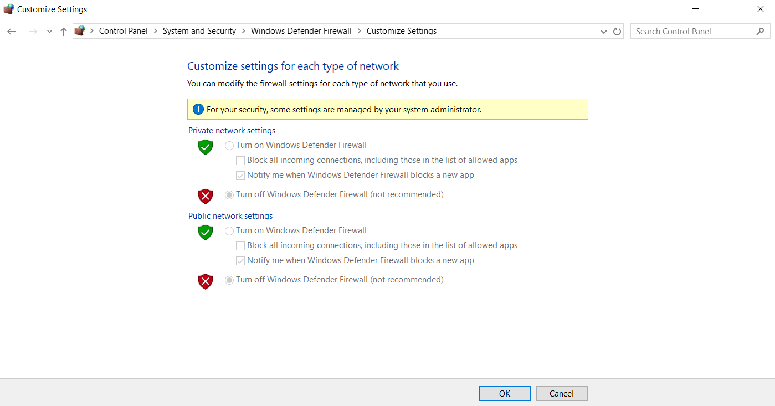
Task: Select Turn off Firewall for Public network
Action: click(x=229, y=280)
